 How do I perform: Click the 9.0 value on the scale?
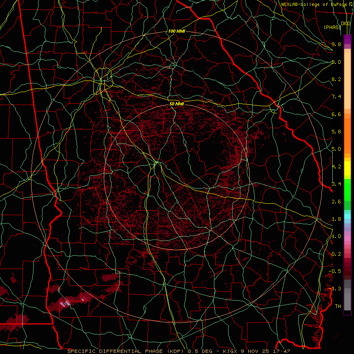pos(336,62)
